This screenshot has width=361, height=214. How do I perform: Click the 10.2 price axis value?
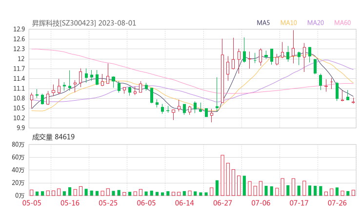pos(19,118)
